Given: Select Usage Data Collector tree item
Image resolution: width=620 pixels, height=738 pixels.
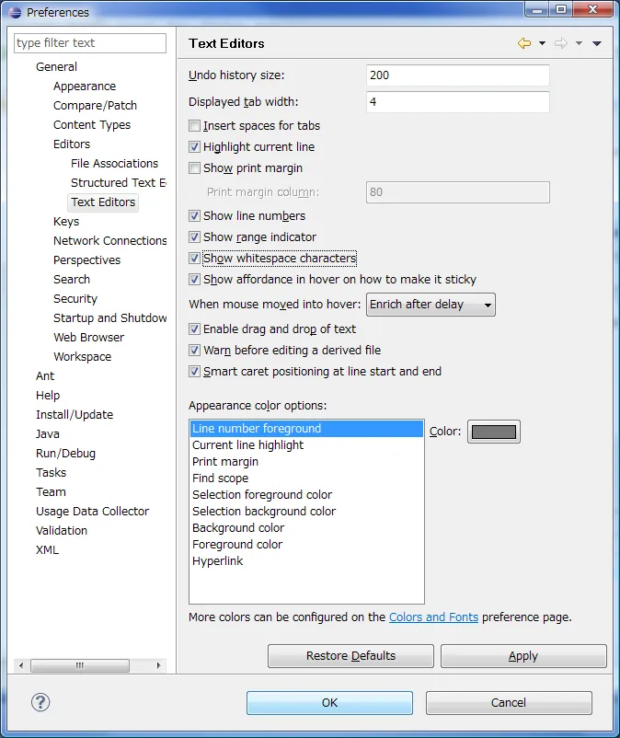Looking at the screenshot, I should pos(93,511).
